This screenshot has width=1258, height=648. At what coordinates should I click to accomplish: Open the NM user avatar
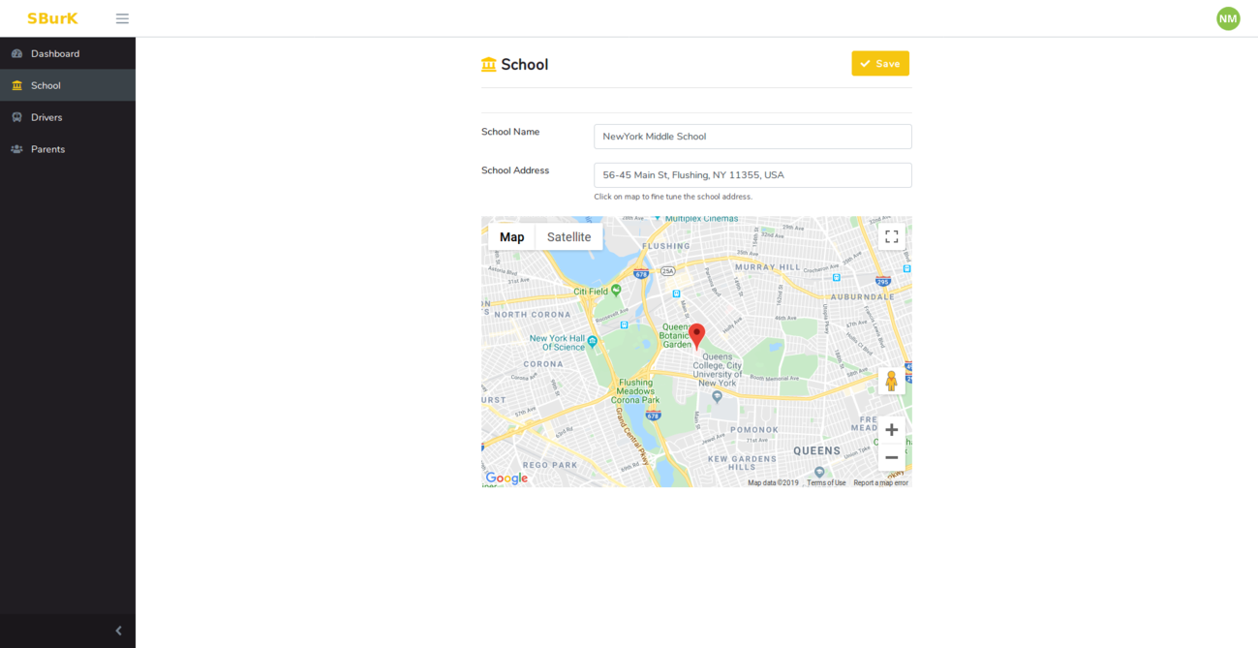point(1228,18)
